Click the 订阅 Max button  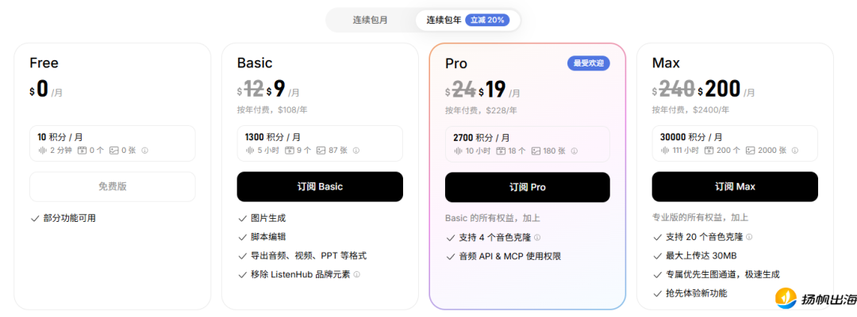[735, 187]
